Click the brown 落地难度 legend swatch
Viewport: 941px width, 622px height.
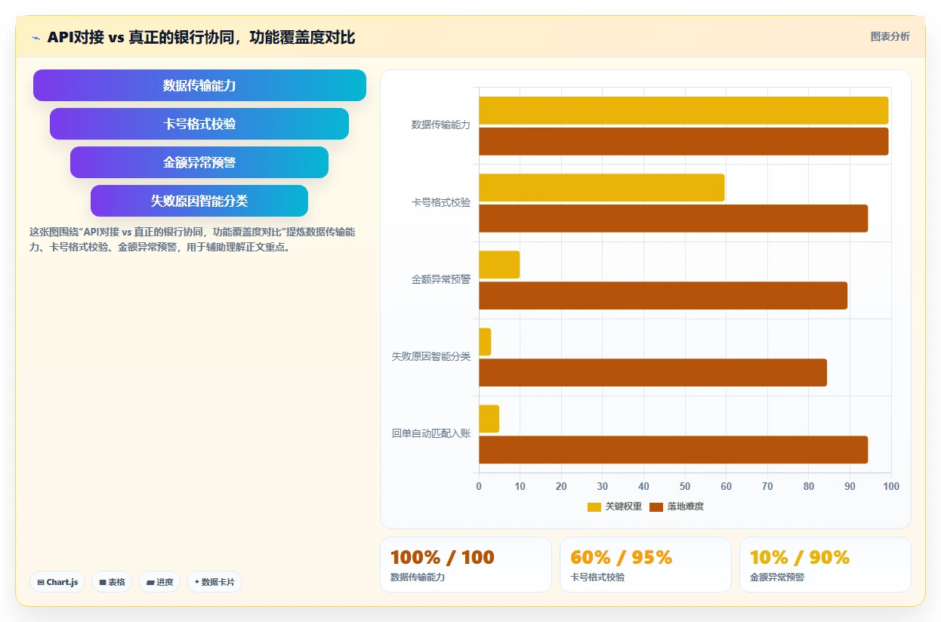tap(656, 507)
